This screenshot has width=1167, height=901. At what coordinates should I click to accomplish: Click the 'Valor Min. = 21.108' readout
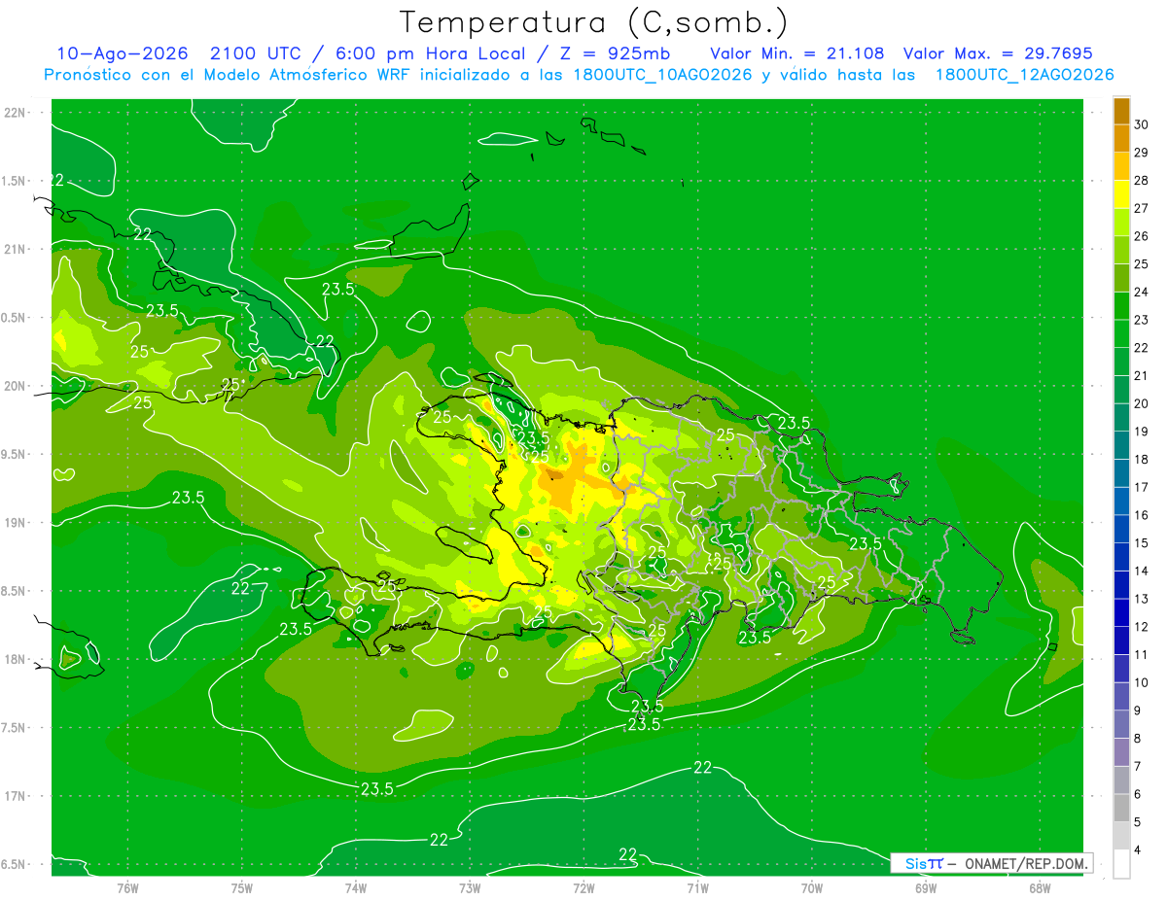click(x=797, y=53)
